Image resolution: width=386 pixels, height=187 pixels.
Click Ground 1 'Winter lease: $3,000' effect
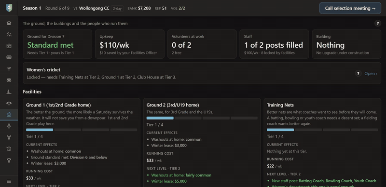pyautogui.click(x=49, y=163)
